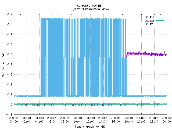Viewport: 172px width, 129px height.
Task: Click the 230801 00:00 x-axis tick label
Action: pos(14,120)
